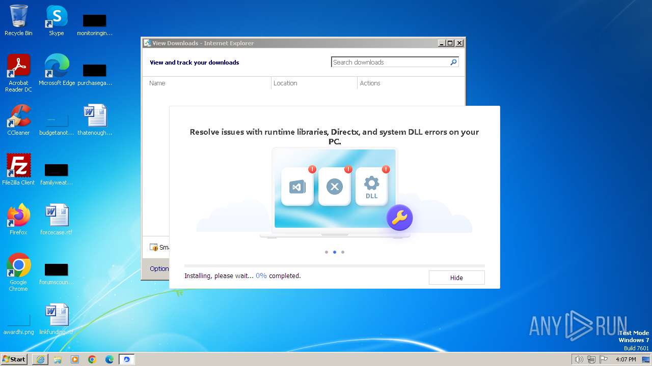Click the Options link in View Downloads
The width and height of the screenshot is (652, 366).
tap(159, 268)
